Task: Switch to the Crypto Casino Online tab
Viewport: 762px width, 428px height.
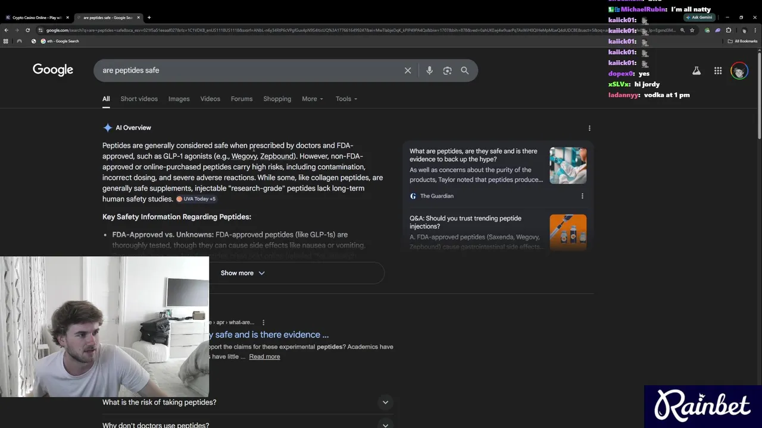Action: click(37, 17)
